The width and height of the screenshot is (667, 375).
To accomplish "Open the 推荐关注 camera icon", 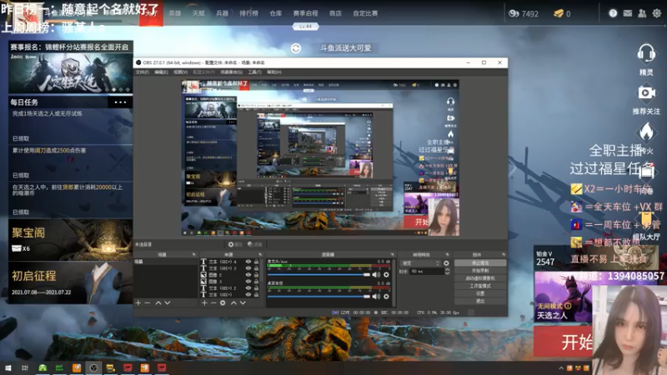I will 646,92.
